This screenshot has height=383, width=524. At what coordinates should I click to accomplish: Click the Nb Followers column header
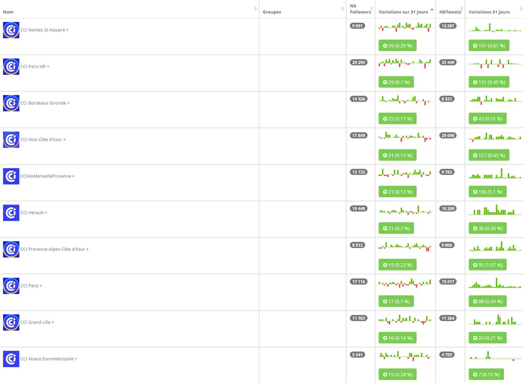tap(360, 9)
